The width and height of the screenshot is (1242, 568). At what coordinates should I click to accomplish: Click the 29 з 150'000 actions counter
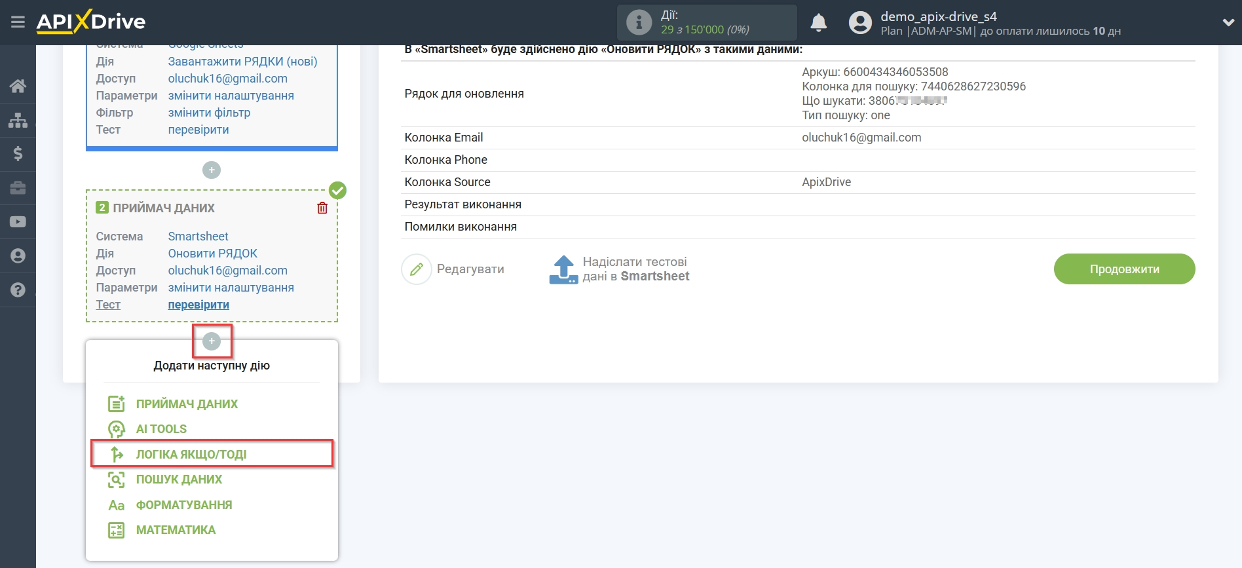coord(705,29)
